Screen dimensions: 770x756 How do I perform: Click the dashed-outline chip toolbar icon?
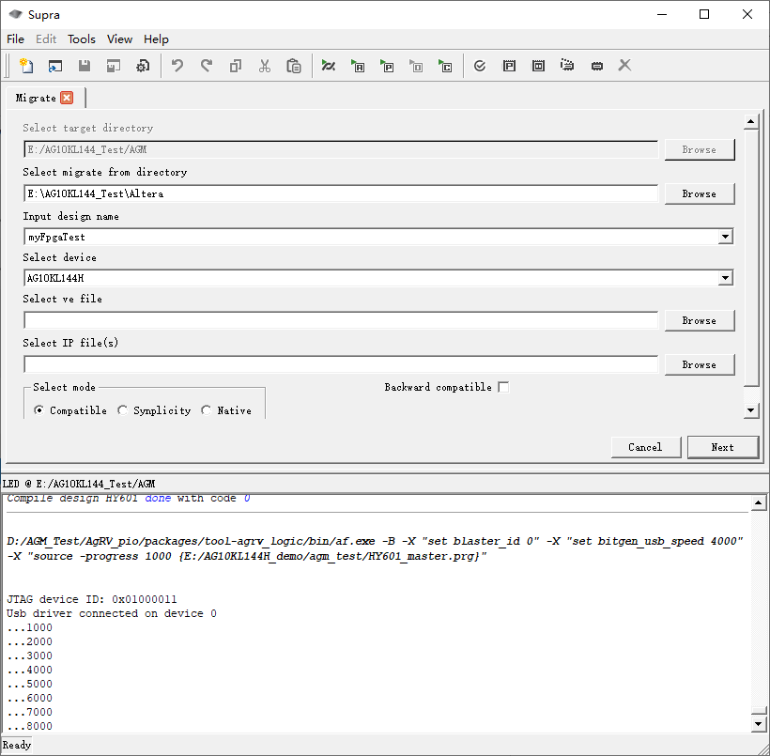pyautogui.click(x=567, y=65)
